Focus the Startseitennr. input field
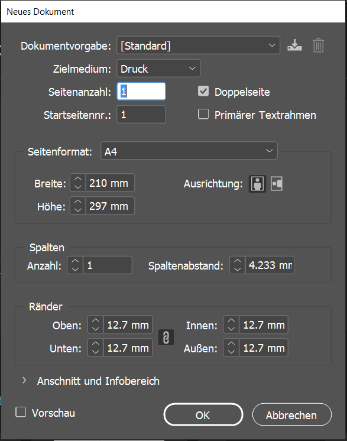 coord(141,115)
